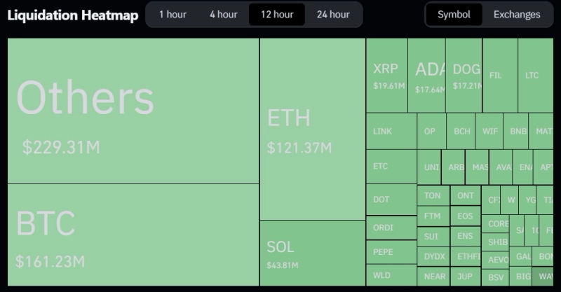
Task: Select the 12 hour timeframe tab
Action: [277, 14]
